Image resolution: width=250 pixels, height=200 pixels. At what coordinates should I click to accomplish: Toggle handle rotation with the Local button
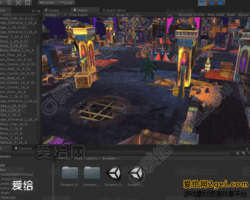pyautogui.click(x=66, y=3)
